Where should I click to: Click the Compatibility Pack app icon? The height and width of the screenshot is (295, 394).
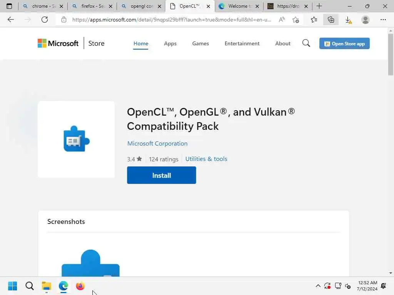[77, 139]
